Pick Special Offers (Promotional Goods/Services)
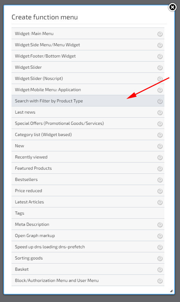180x302 pixels. pyautogui.click(x=88, y=123)
